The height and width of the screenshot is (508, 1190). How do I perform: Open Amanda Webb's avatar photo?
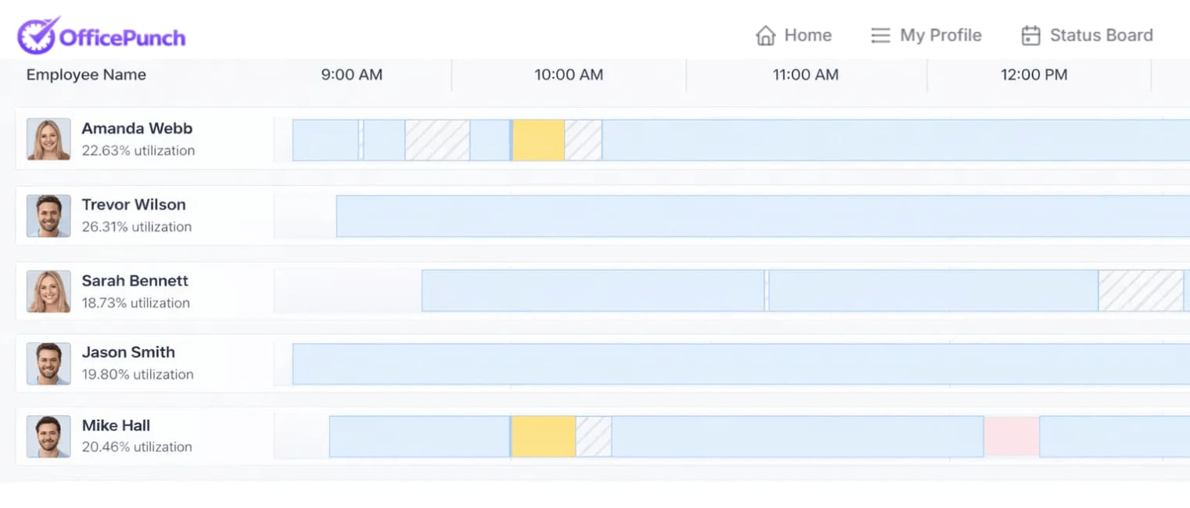(49, 139)
